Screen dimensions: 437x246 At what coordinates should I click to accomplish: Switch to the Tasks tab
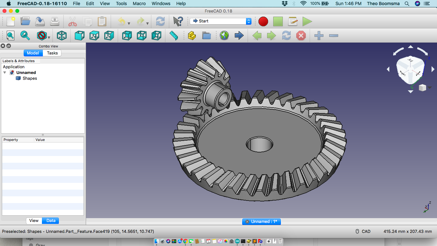point(52,53)
